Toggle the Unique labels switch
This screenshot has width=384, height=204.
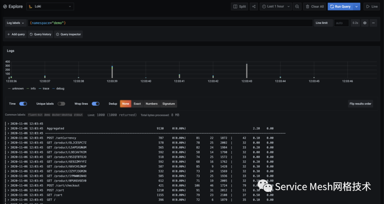click(x=61, y=104)
